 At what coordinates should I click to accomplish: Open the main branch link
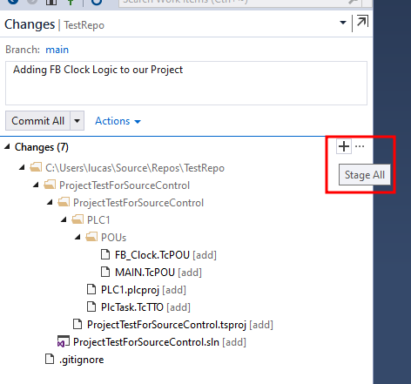click(x=57, y=50)
